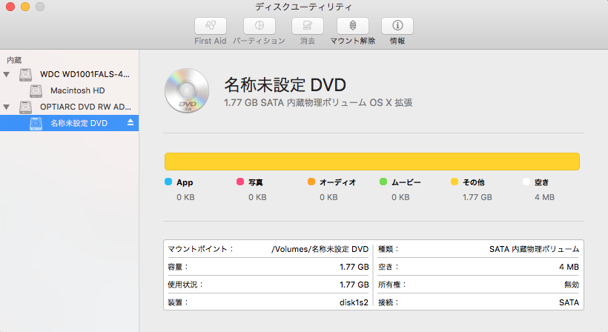This screenshot has width=608, height=332.
Task: Click the マウントポイント path value
Action: [x=320, y=249]
